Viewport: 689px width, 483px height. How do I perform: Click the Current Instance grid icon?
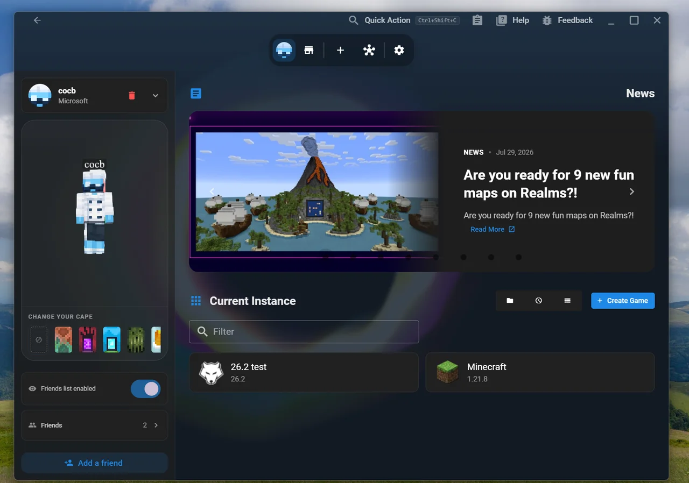coord(196,301)
